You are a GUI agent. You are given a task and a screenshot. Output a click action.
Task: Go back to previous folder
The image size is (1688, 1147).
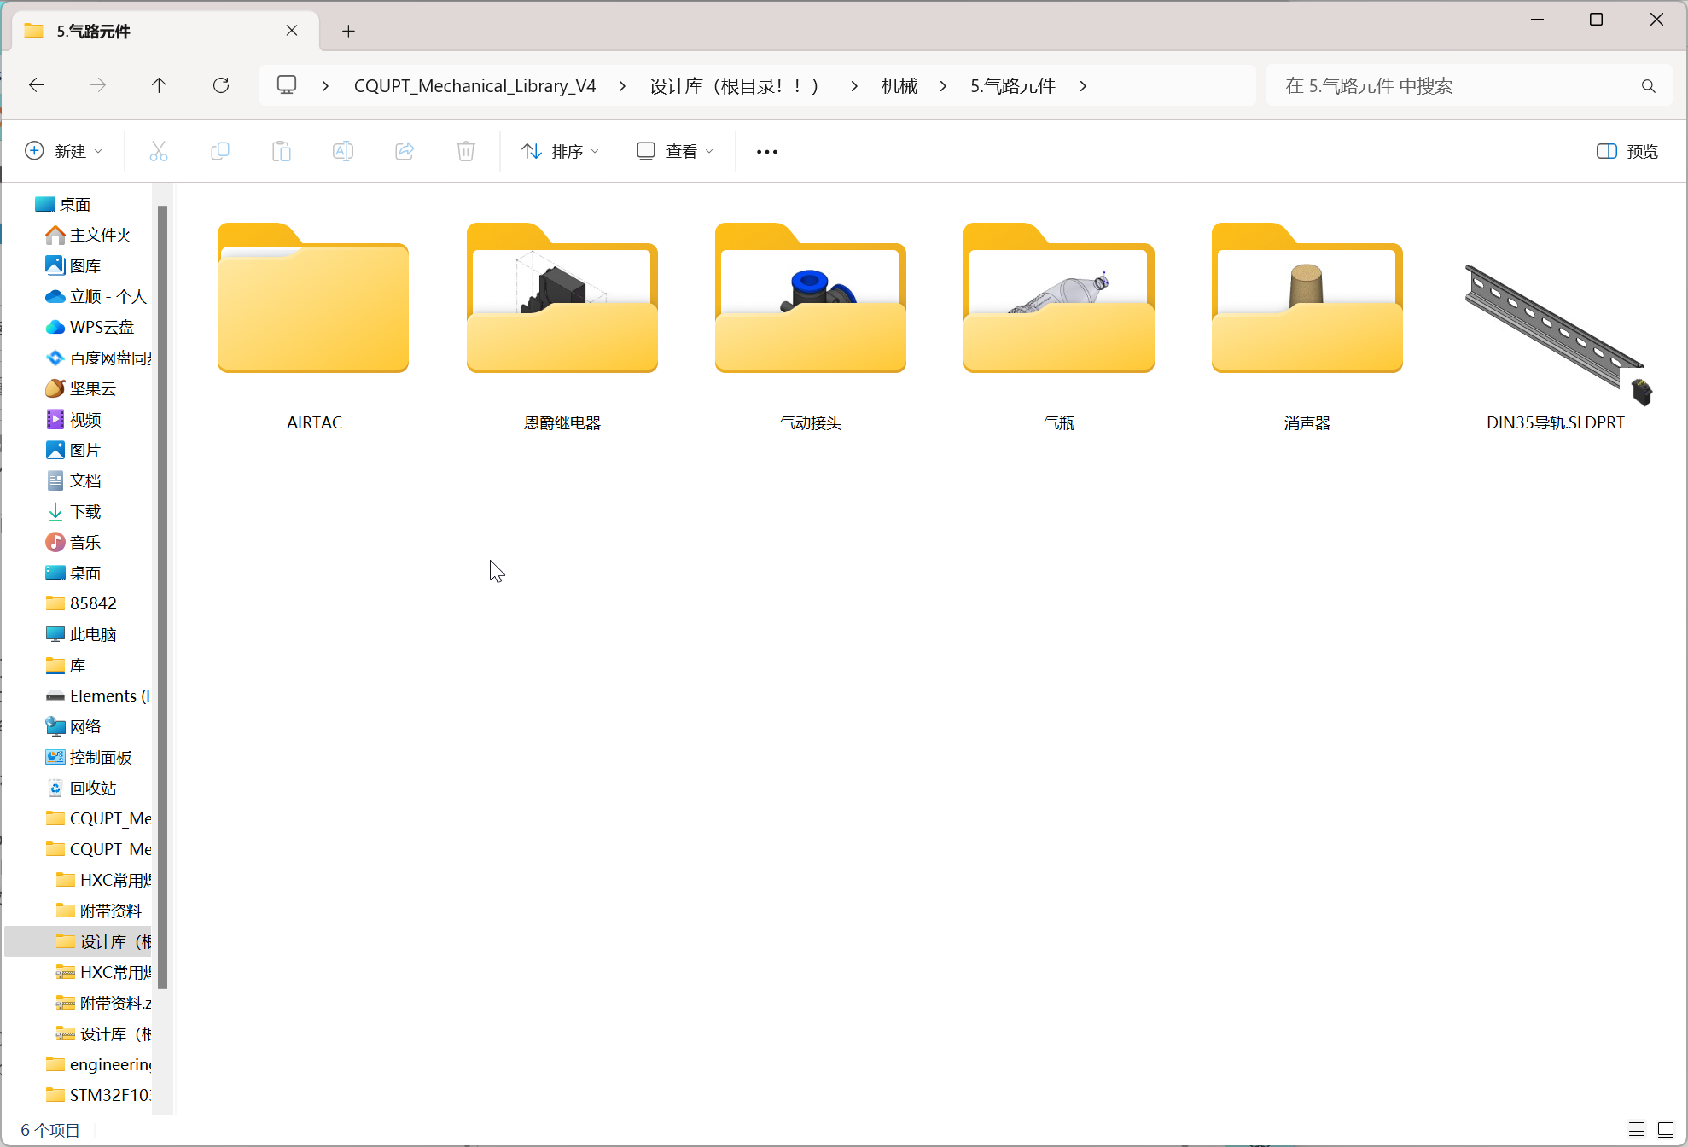(x=37, y=85)
